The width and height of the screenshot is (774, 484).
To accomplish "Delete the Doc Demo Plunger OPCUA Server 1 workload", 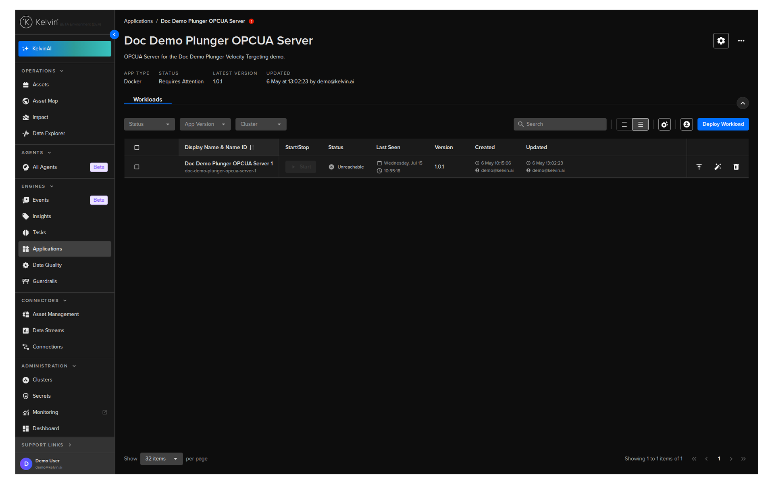I will (x=736, y=167).
